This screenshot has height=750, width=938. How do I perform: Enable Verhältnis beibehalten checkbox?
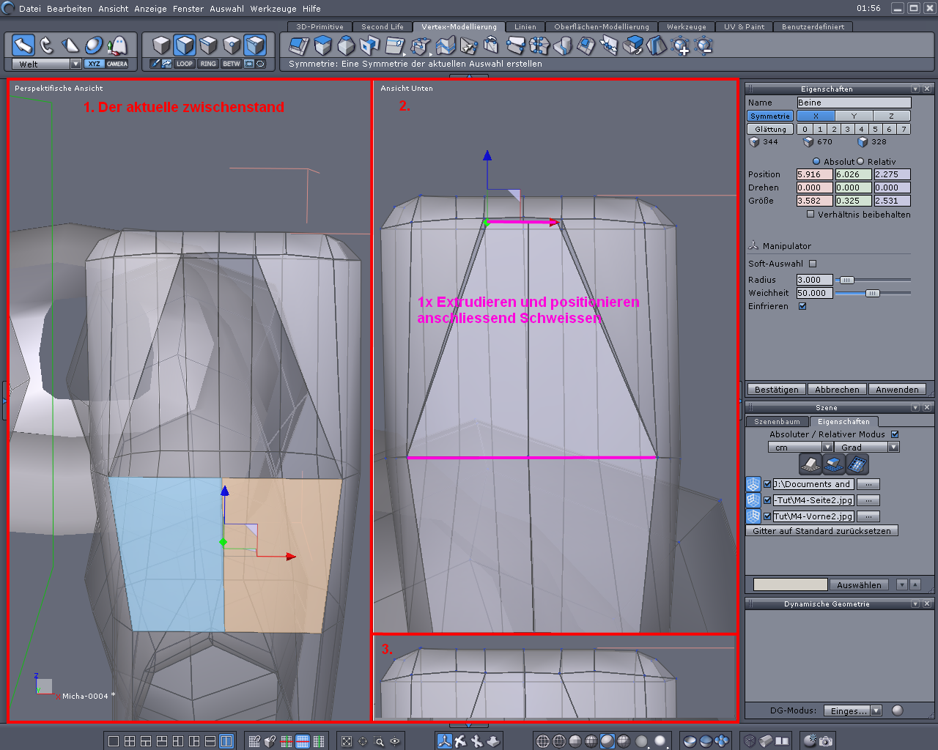(810, 215)
